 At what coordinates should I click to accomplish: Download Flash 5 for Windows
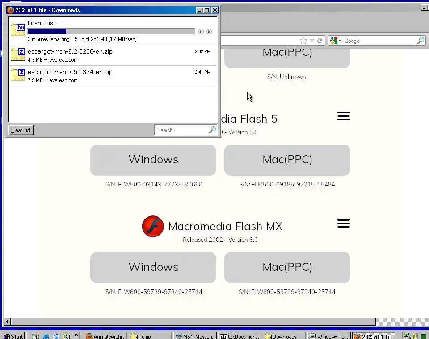pos(153,160)
